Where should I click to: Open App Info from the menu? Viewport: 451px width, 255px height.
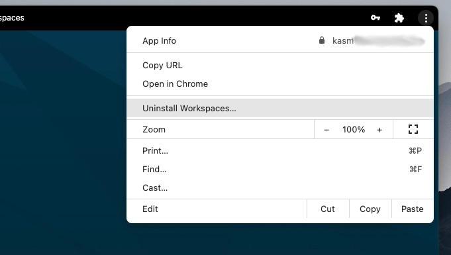[x=280, y=40]
